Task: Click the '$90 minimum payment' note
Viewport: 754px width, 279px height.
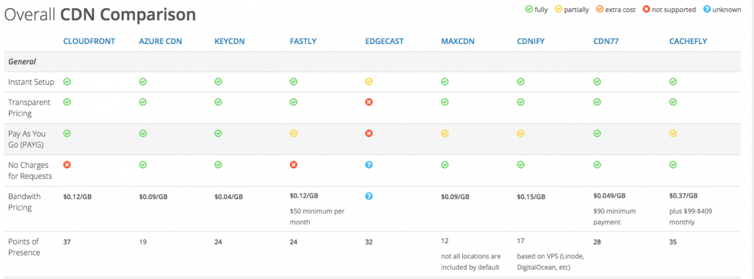Action: [x=616, y=216]
